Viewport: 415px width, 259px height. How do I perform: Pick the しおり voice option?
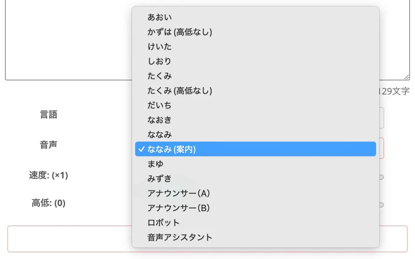(x=158, y=61)
